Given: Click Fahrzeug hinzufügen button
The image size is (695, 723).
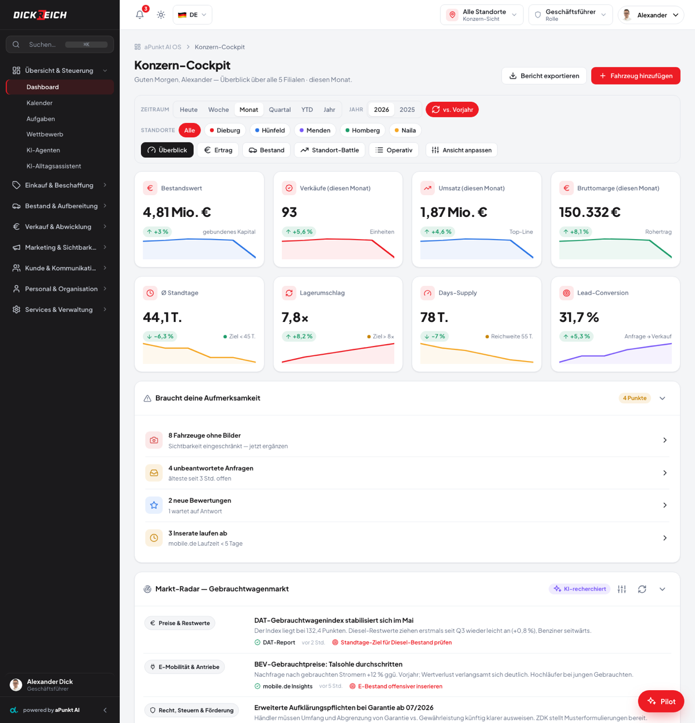Looking at the screenshot, I should (x=636, y=76).
